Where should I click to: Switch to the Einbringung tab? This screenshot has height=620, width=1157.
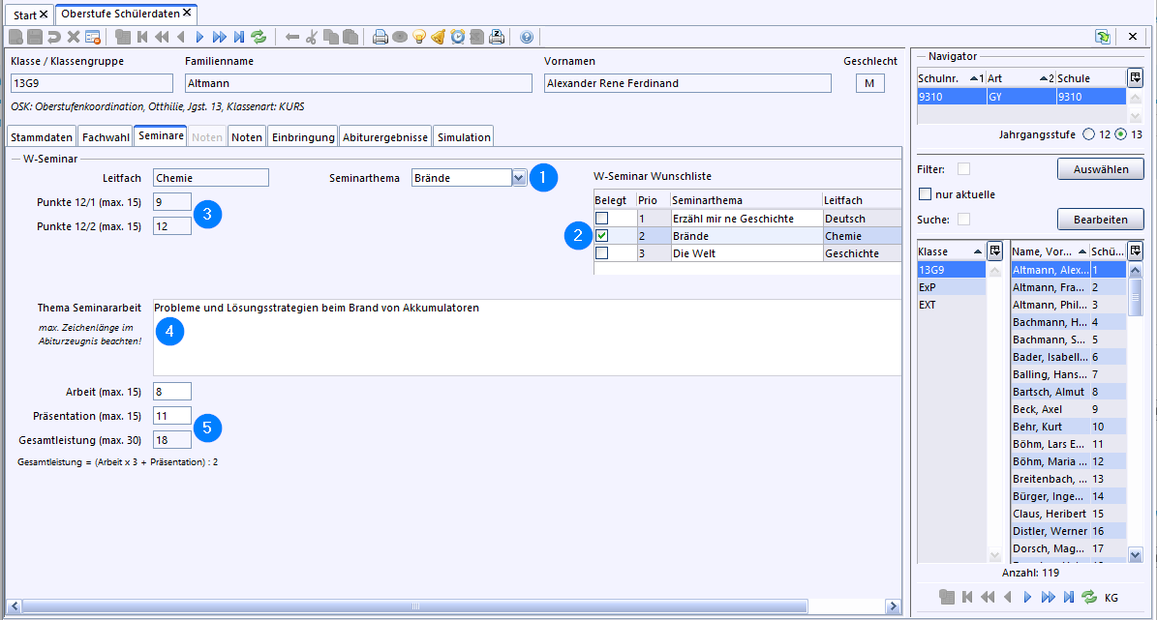click(303, 137)
